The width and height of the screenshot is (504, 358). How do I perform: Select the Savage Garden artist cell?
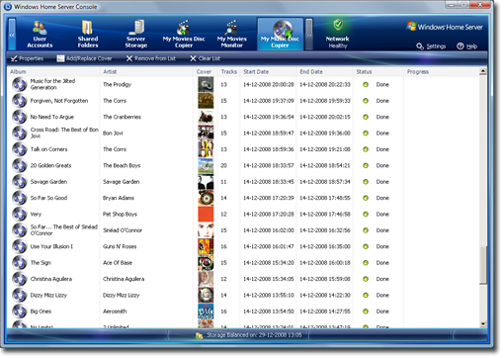pyautogui.click(x=121, y=182)
